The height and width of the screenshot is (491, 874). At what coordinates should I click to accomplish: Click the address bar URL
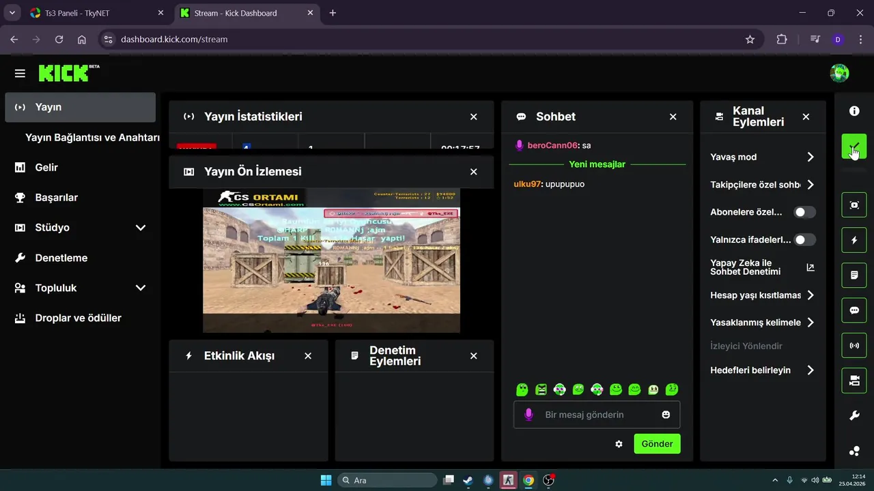[x=174, y=40]
